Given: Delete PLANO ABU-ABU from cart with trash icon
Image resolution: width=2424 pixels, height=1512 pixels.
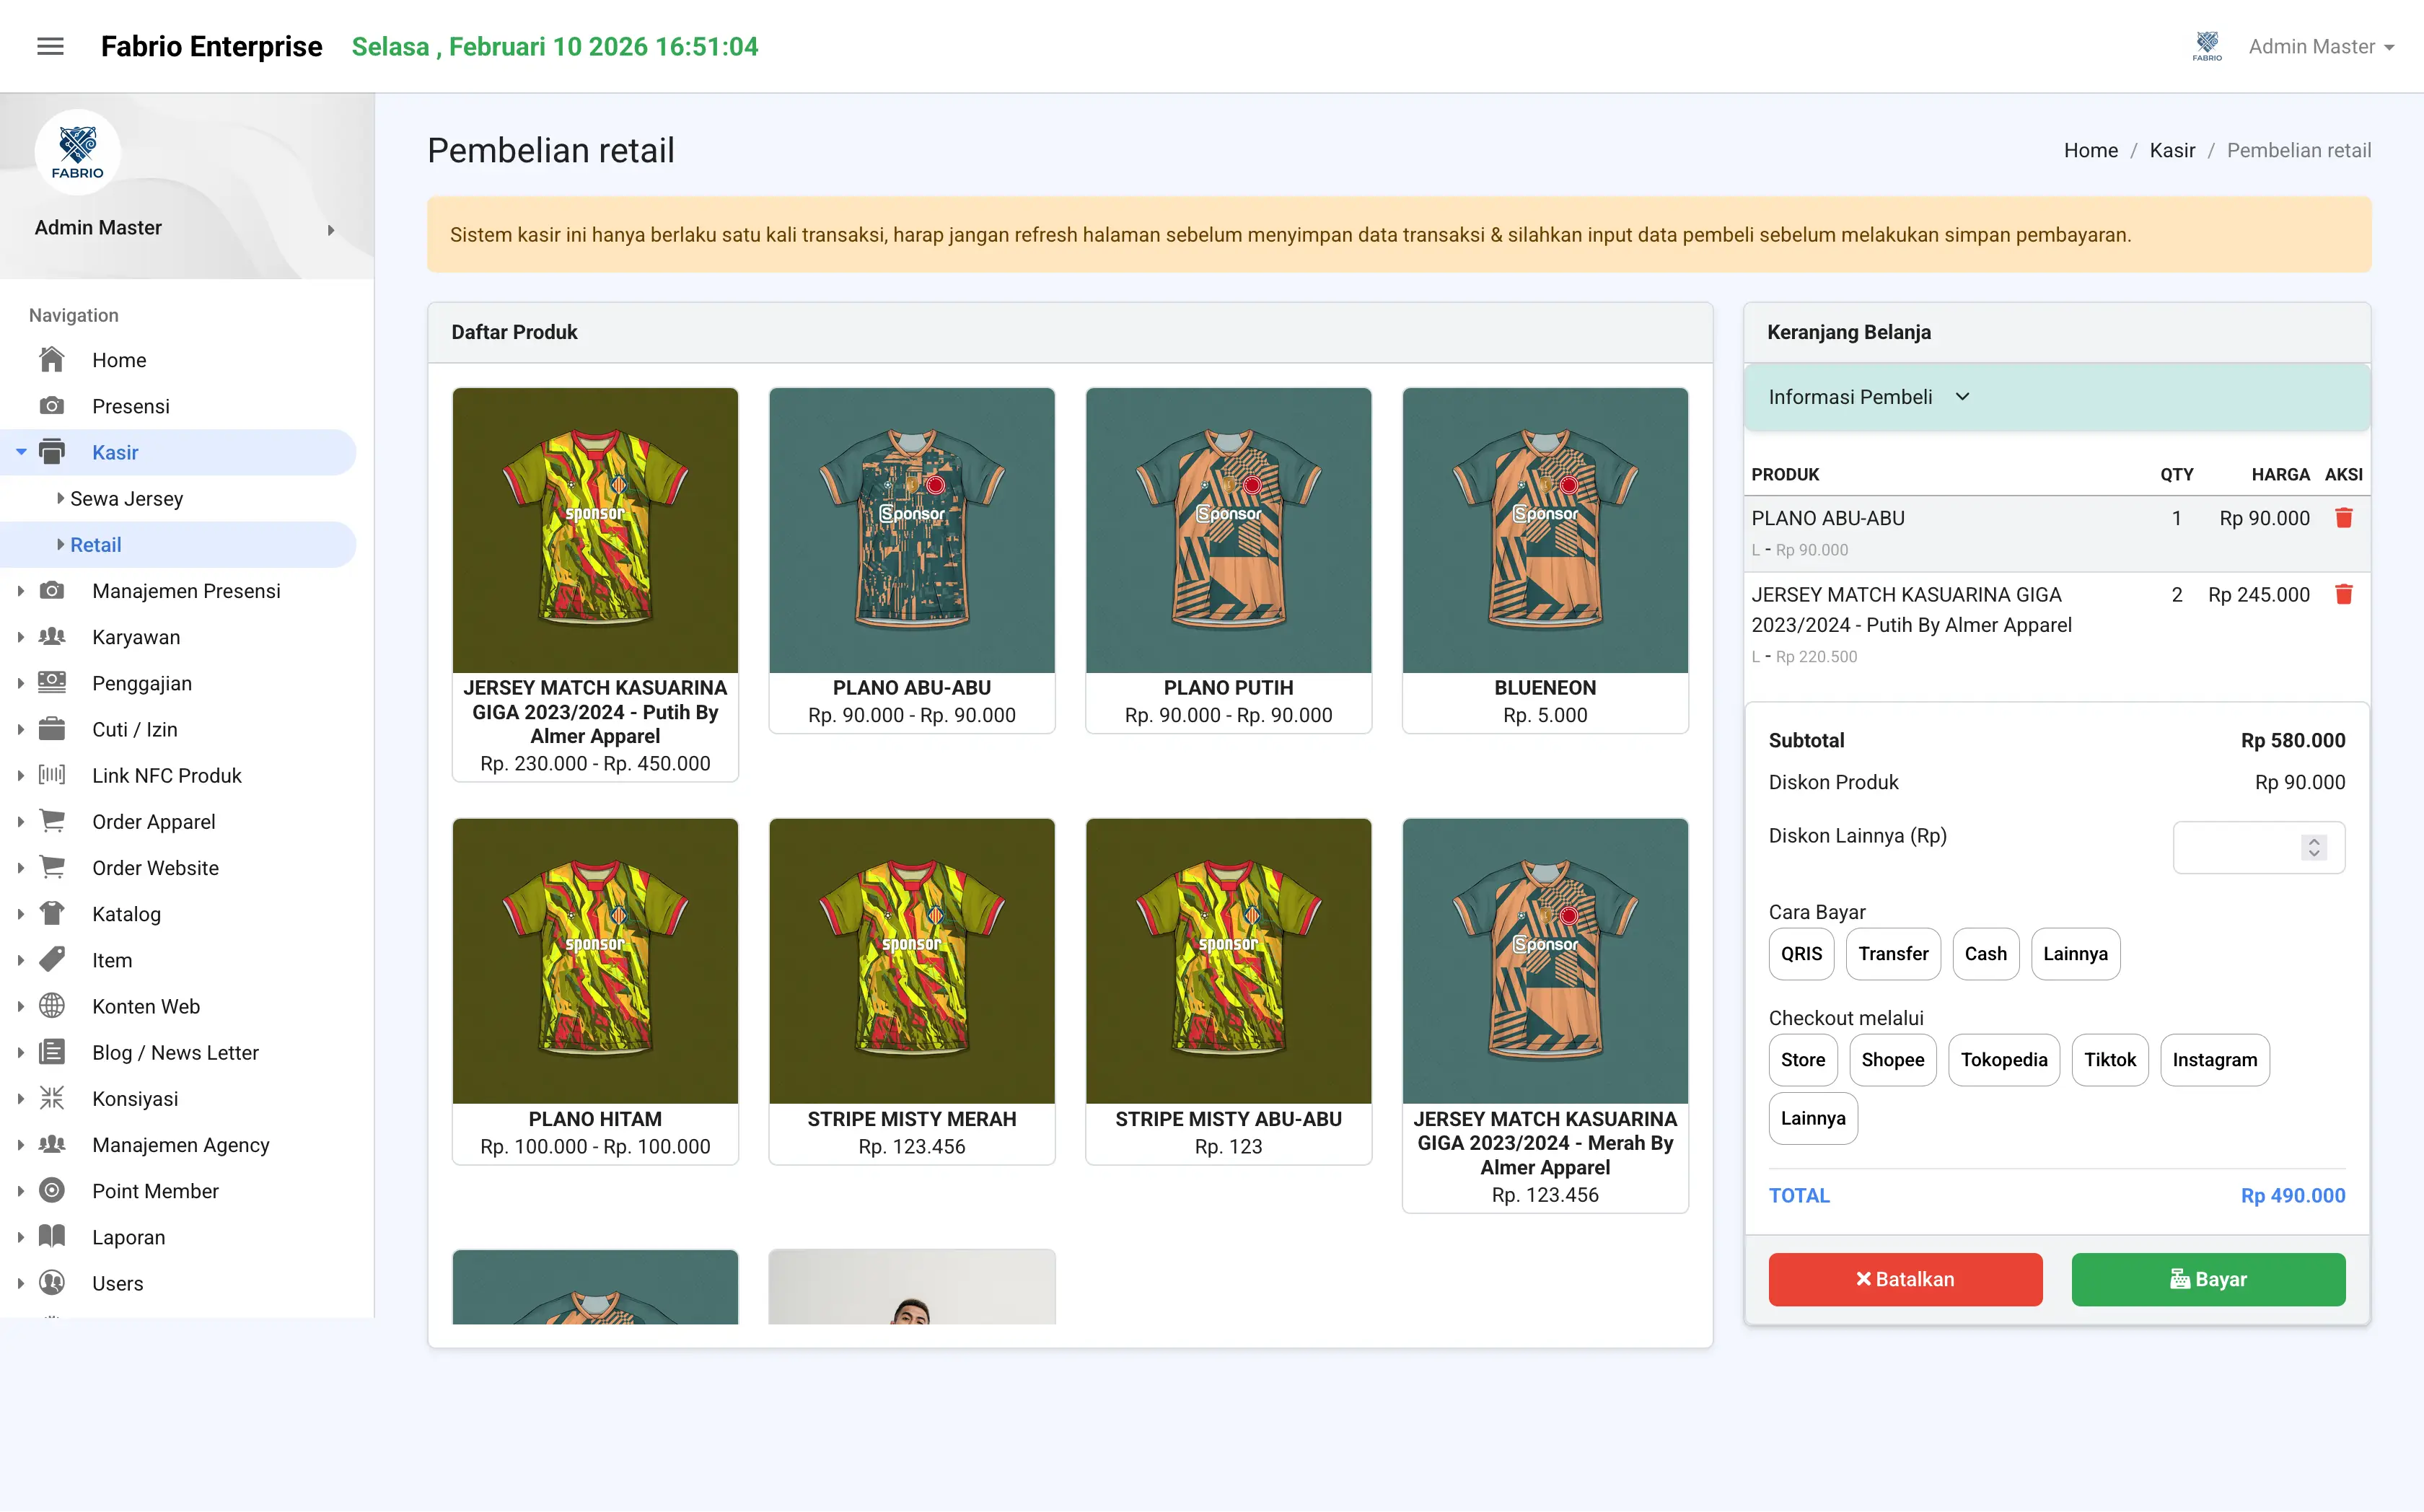Looking at the screenshot, I should tap(2343, 518).
